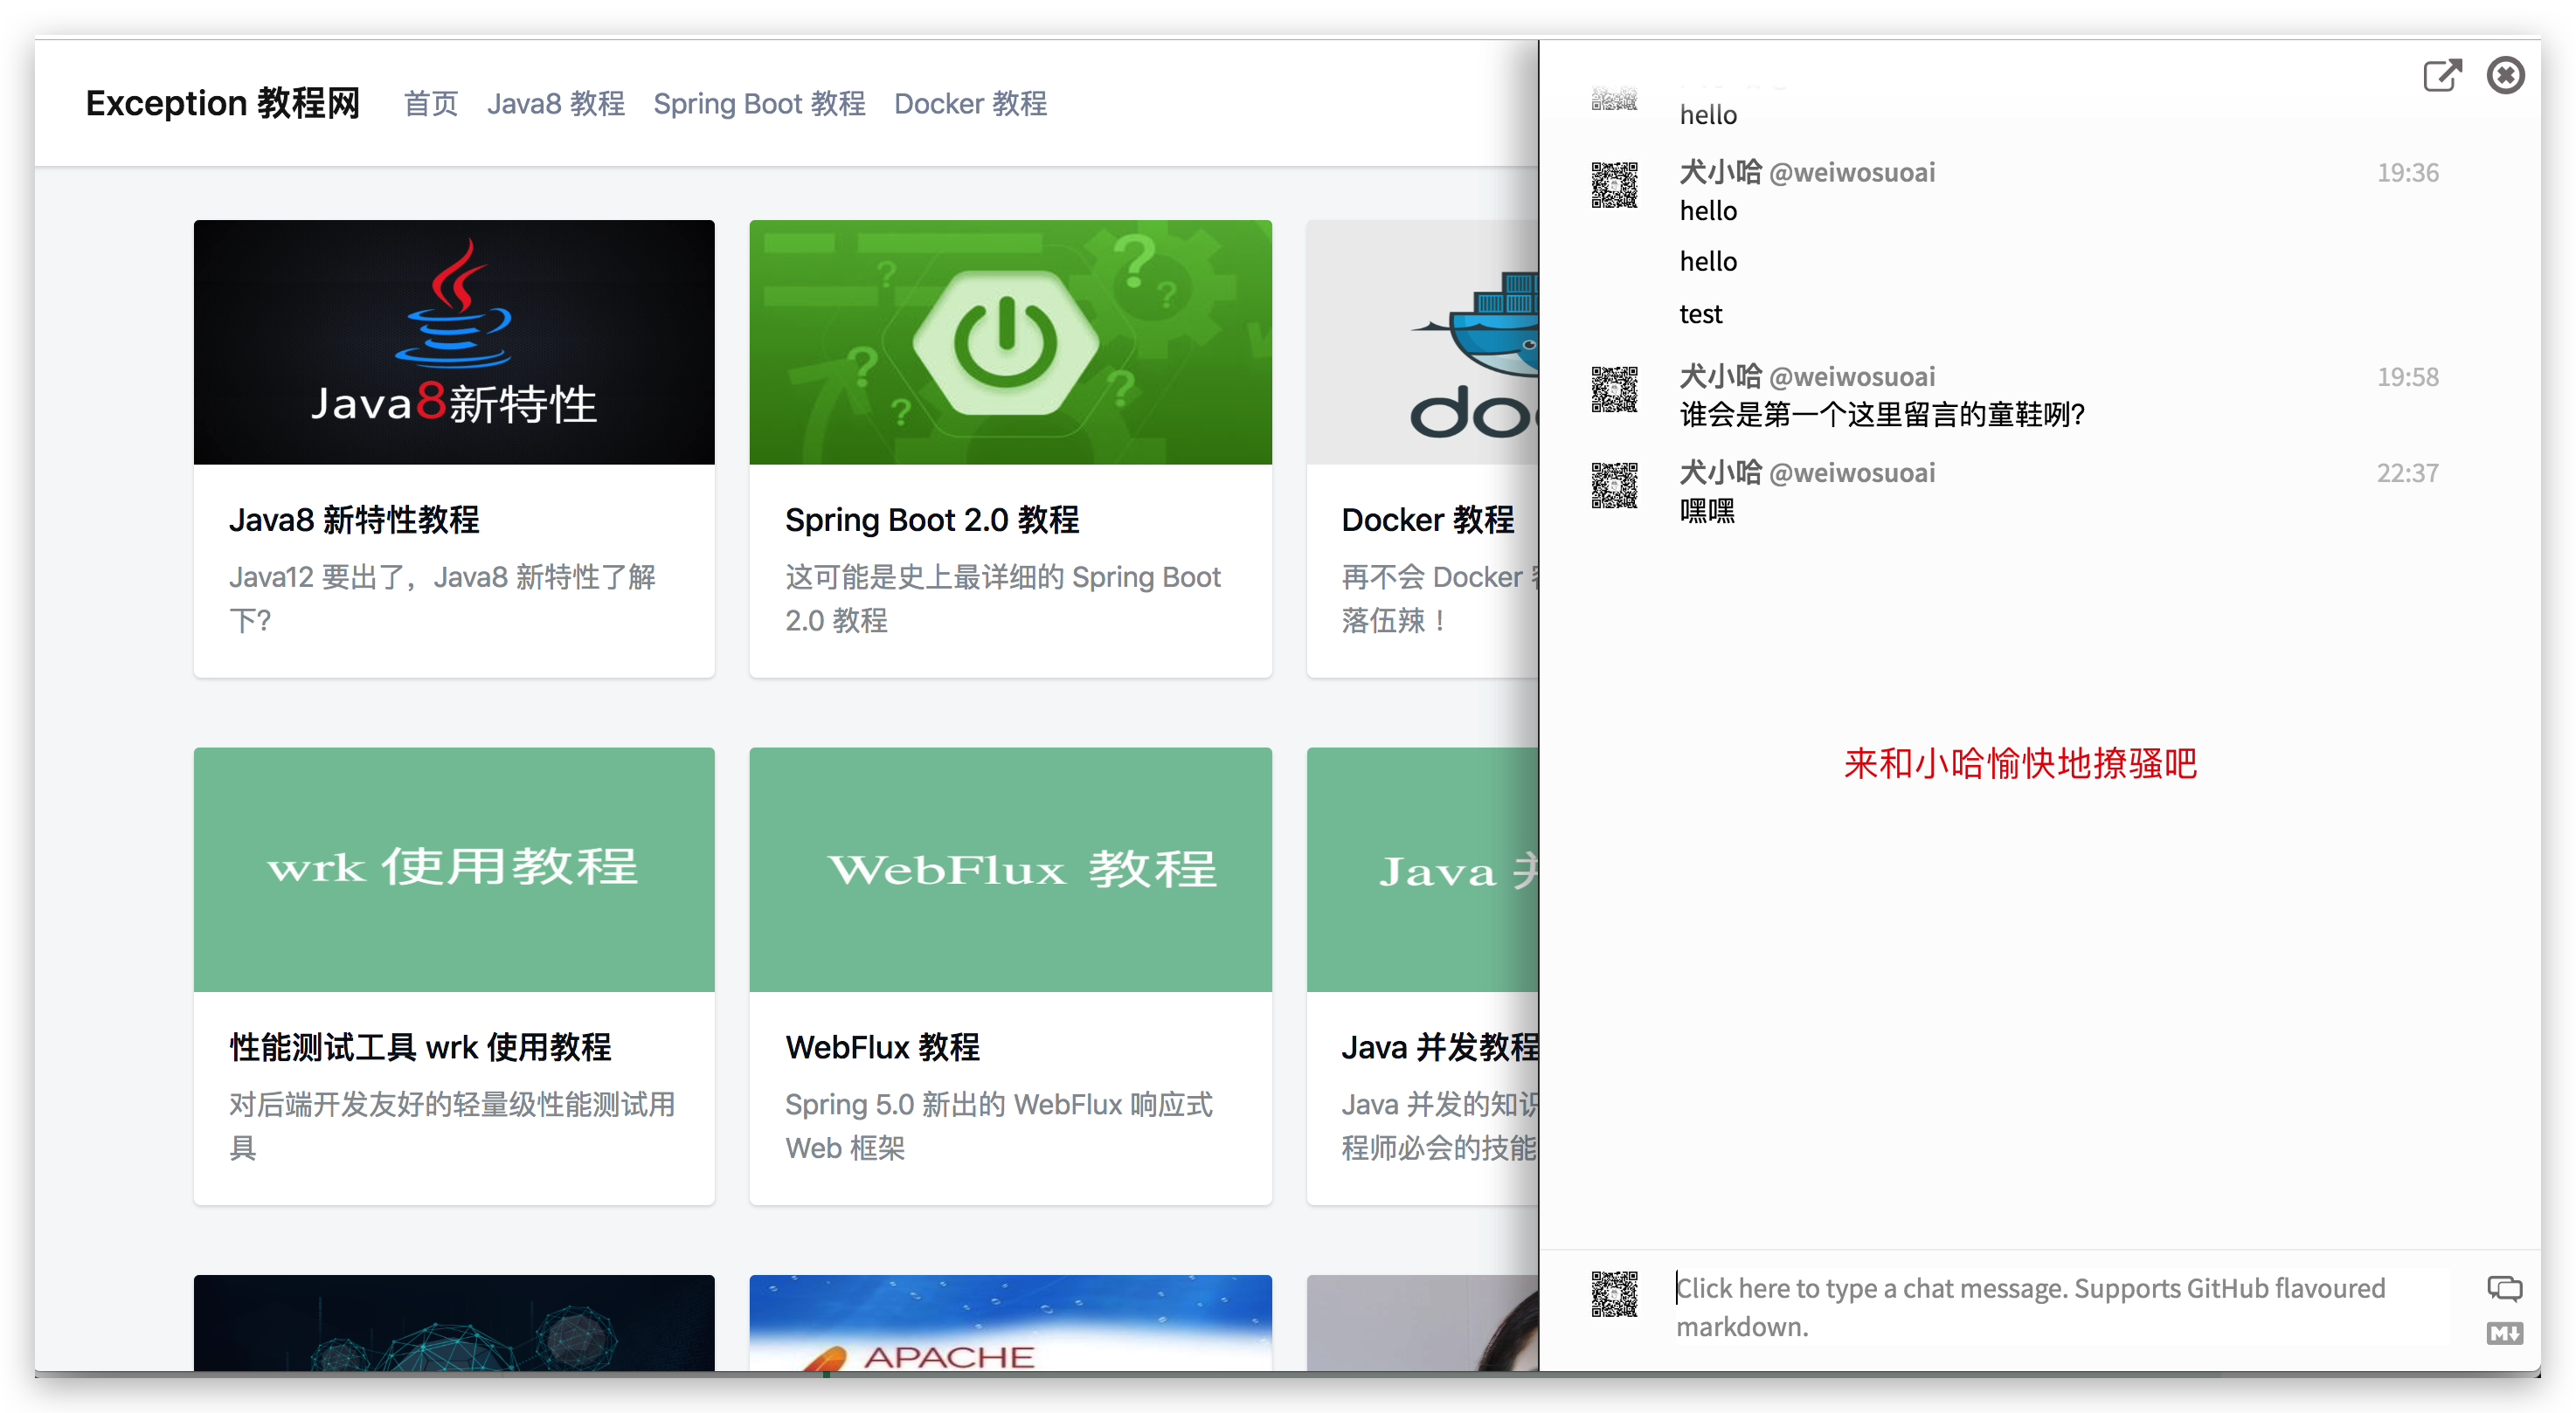Click the red 来和小哈愉快地撩骚吧 text

[2020, 763]
